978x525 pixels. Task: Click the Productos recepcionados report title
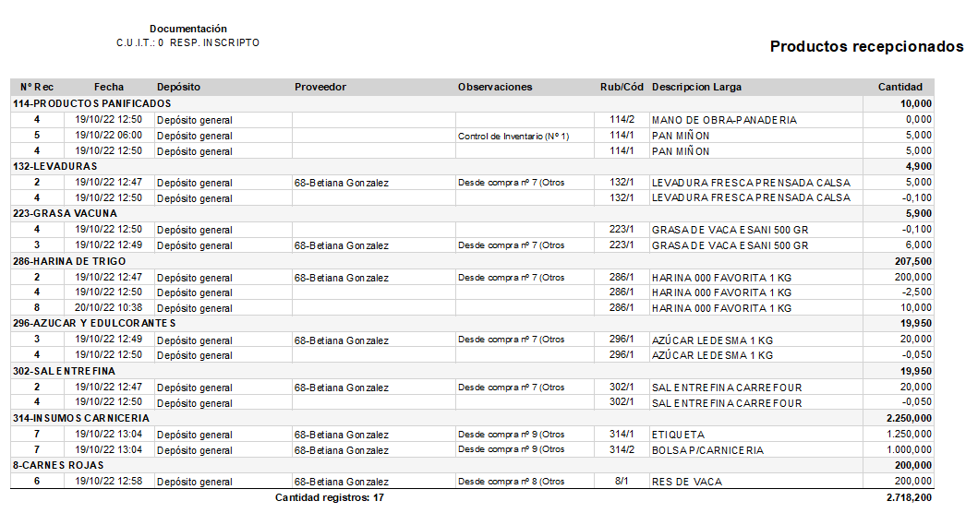click(866, 47)
